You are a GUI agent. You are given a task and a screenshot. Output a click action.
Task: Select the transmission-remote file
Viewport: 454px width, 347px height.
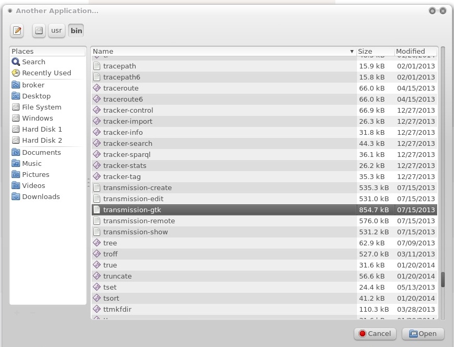click(x=139, y=221)
